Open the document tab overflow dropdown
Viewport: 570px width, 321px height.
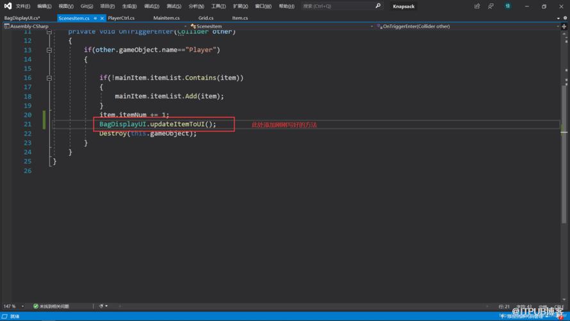[558, 18]
